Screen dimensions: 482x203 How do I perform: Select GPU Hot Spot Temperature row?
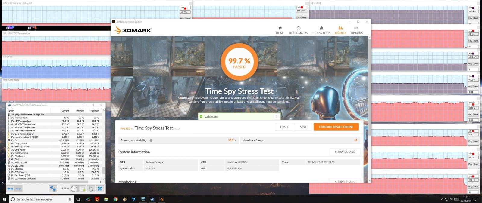(55, 131)
